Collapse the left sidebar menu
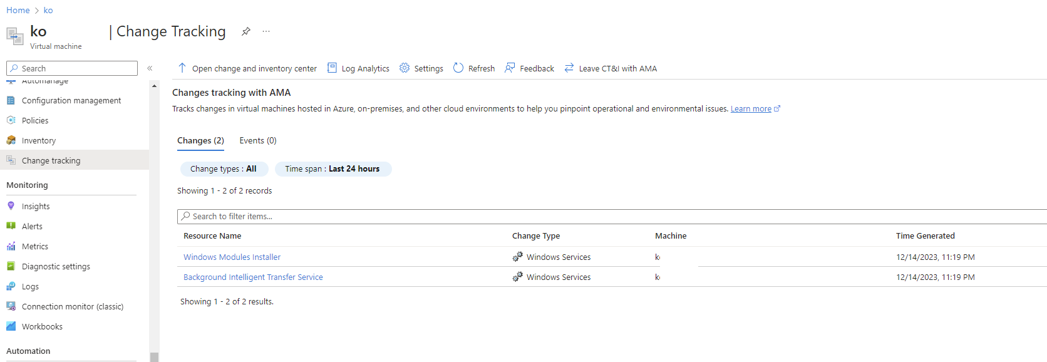Image resolution: width=1047 pixels, height=362 pixels. 150,68
